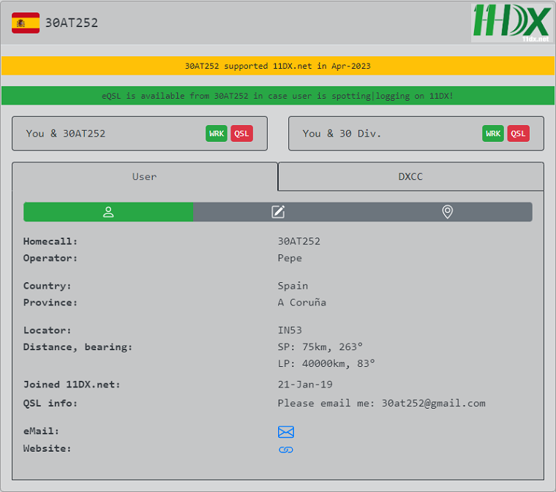Click the You & 30AT252 panel label
The width and height of the screenshot is (556, 492).
[66, 133]
